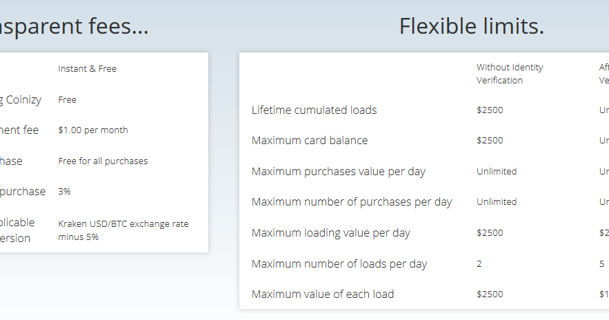This screenshot has height=320, width=609.
Task: Click the Instant & Free fee value
Action: (87, 69)
